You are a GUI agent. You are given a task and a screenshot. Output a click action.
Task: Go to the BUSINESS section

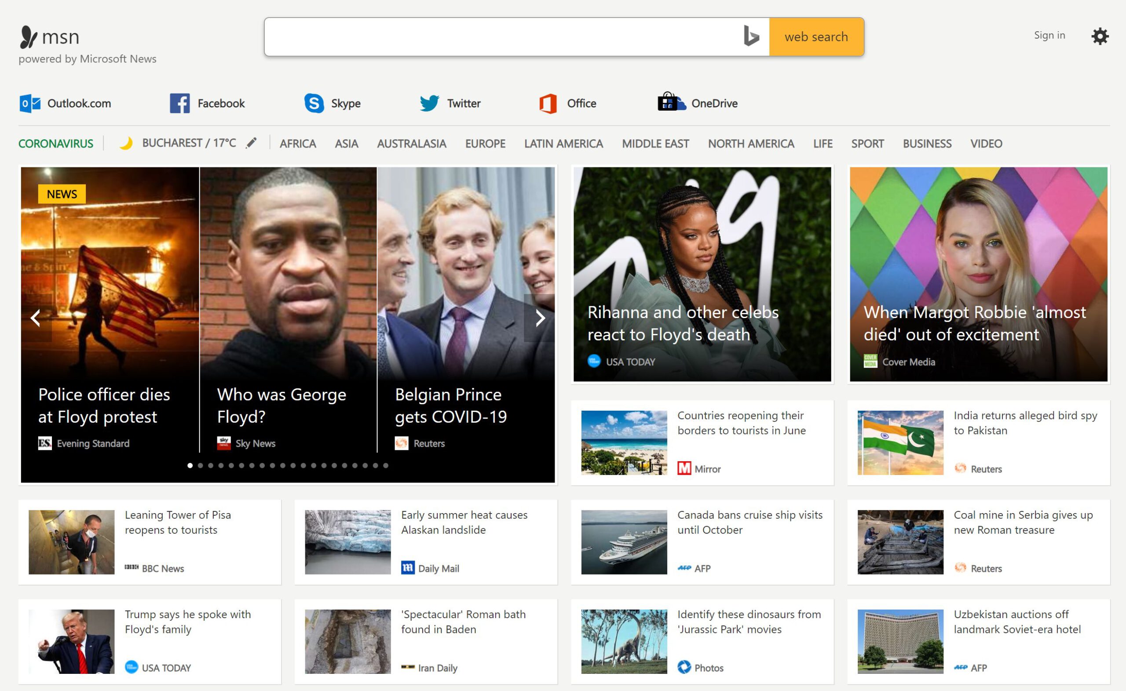(927, 144)
